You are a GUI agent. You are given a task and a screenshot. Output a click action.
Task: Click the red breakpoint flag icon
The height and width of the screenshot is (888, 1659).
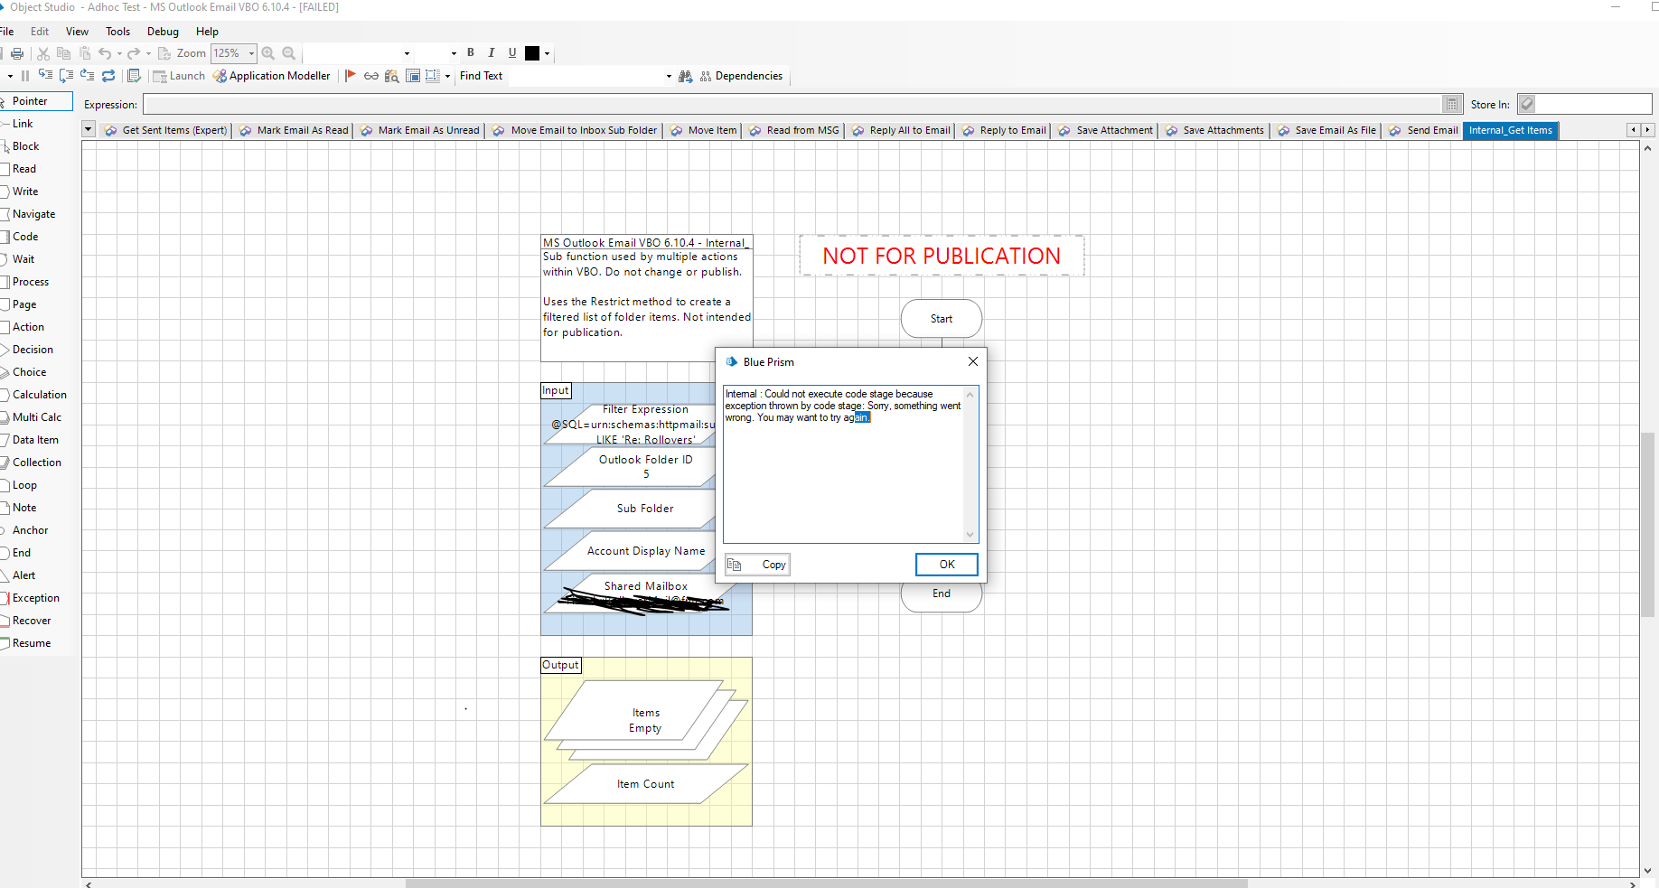pos(351,76)
